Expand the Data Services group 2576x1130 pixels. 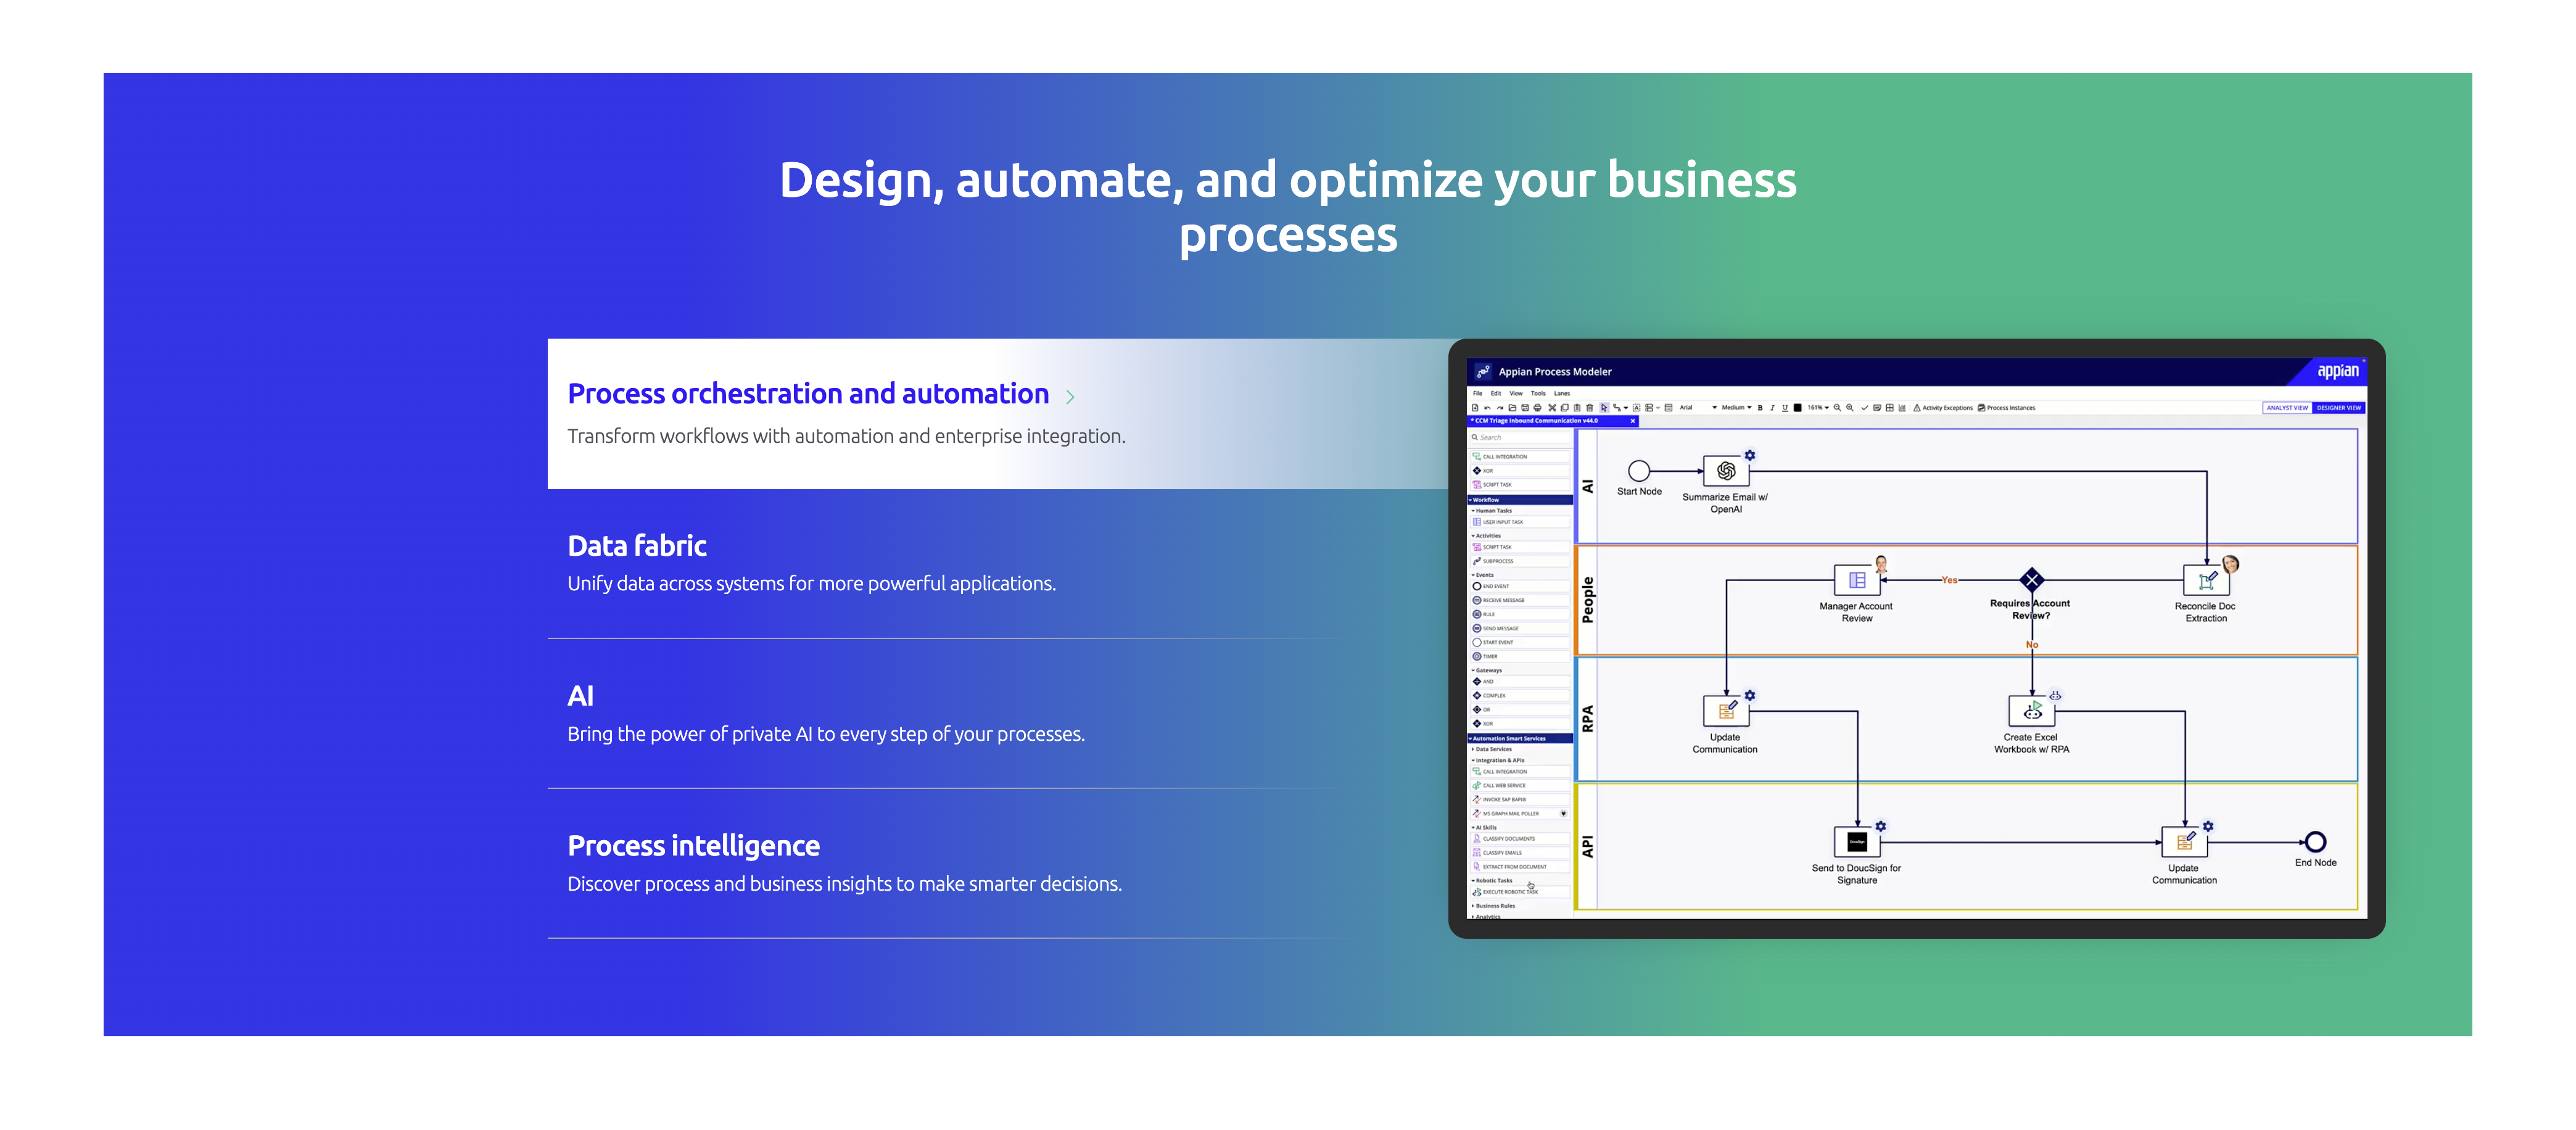click(1492, 749)
